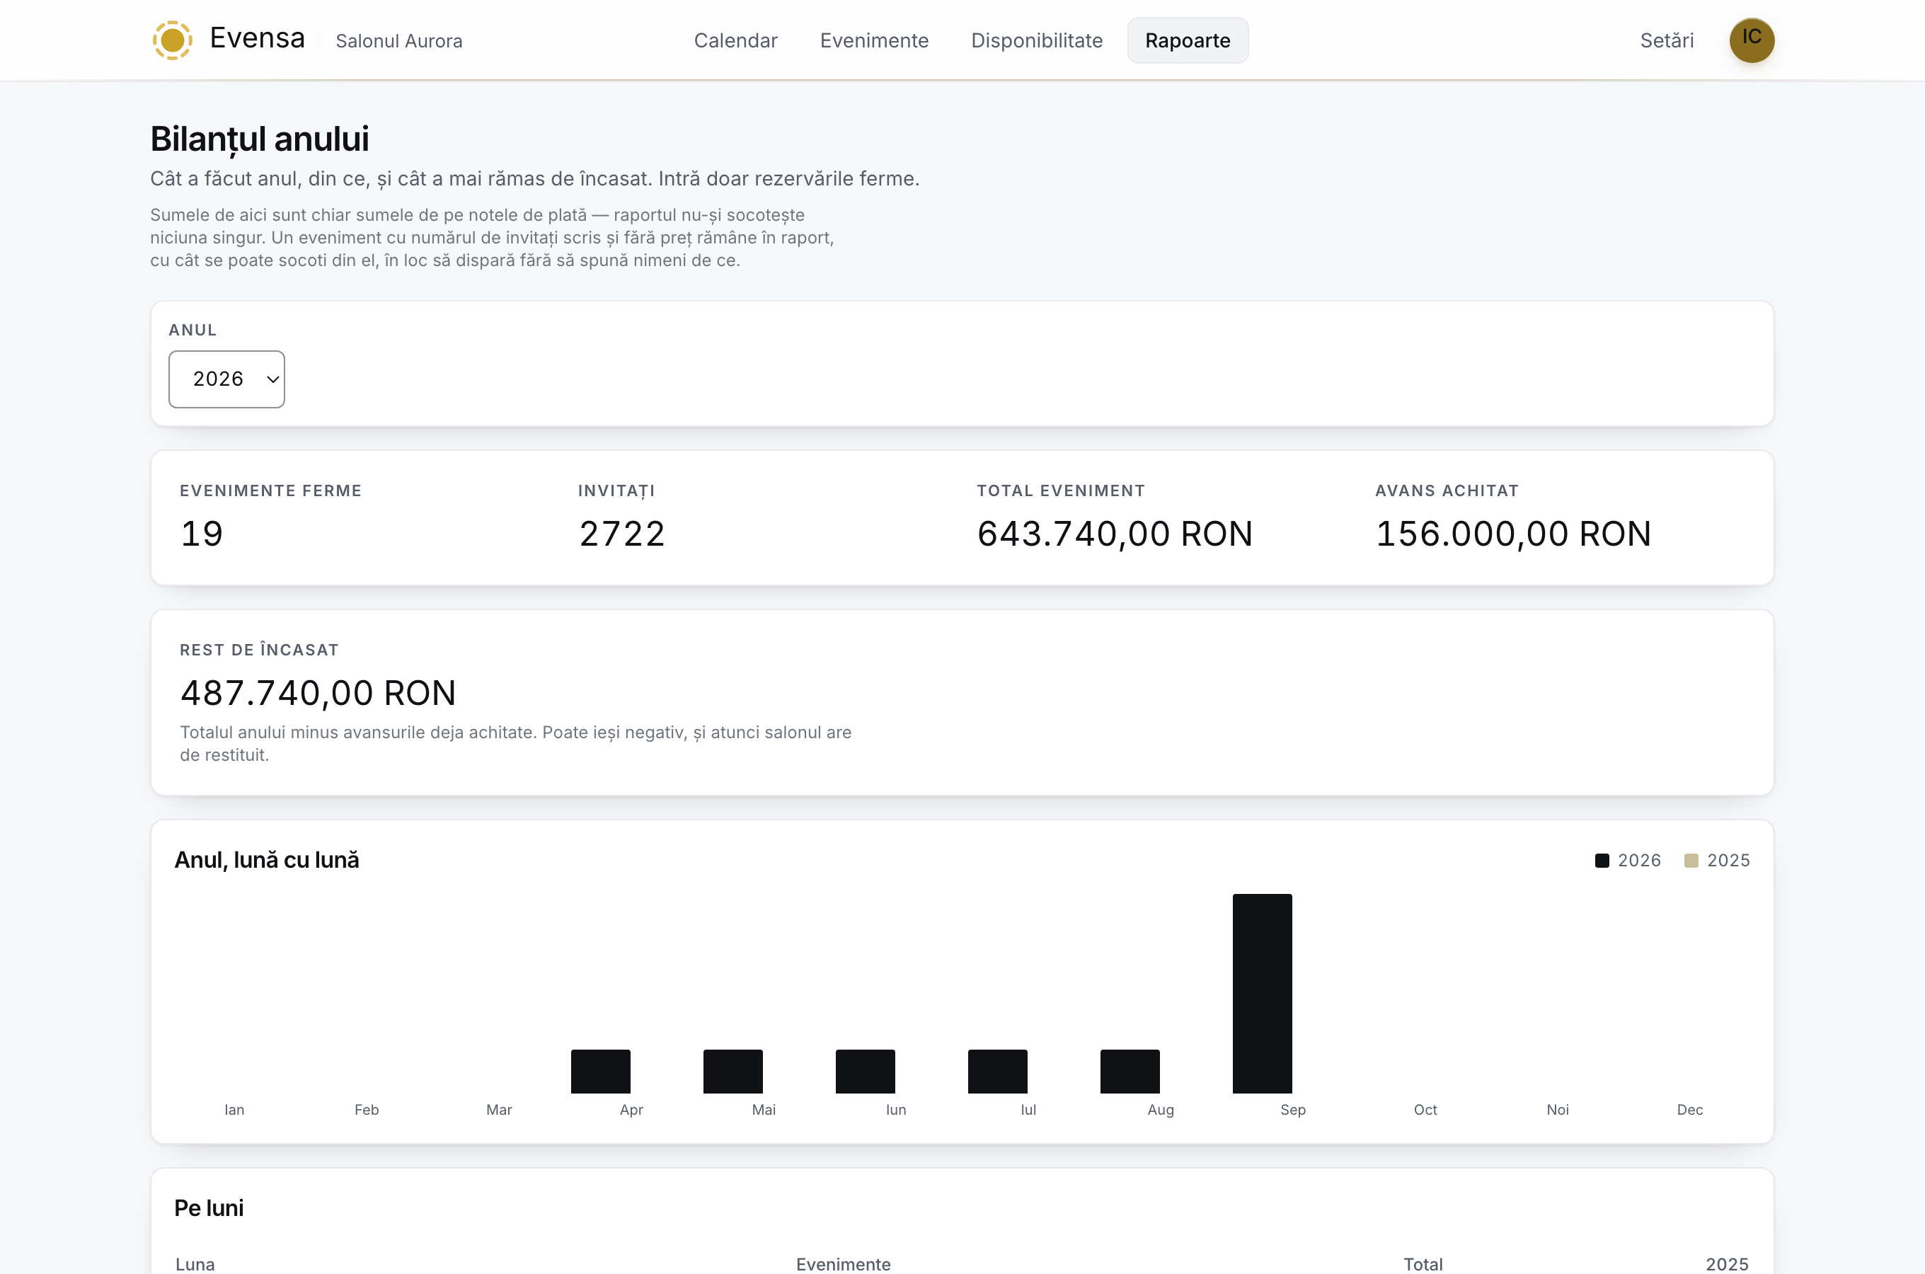Click the Bilanțul anului heading
The height and width of the screenshot is (1274, 1925).
259,139
